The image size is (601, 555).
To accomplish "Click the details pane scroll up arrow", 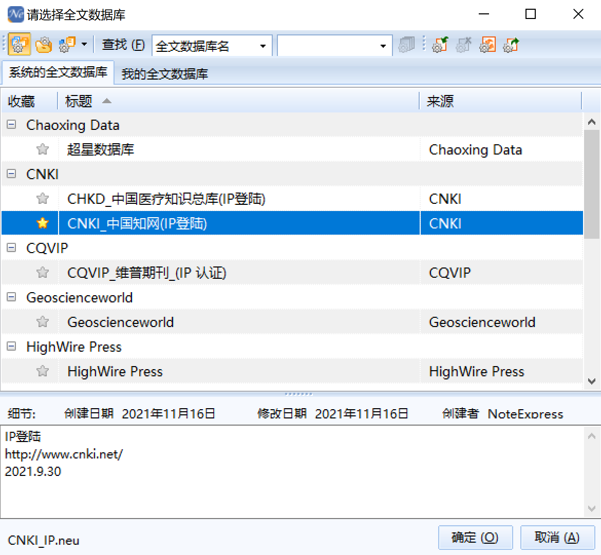I will coord(592,436).
